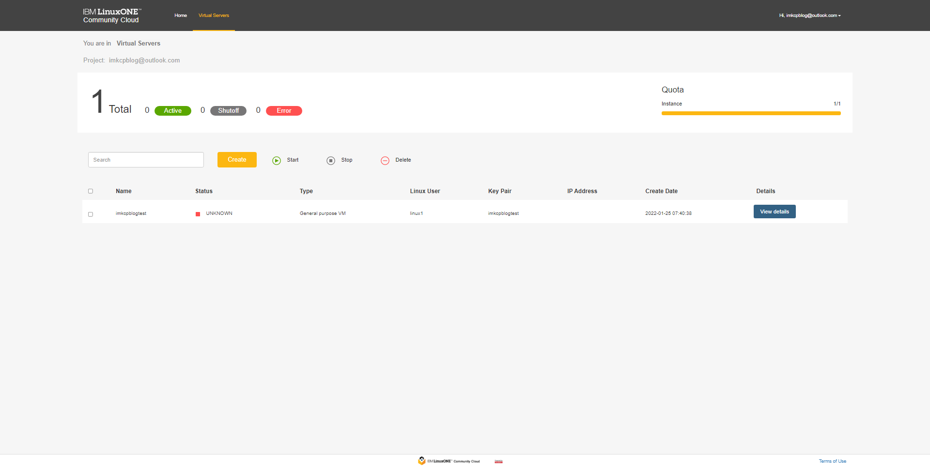Image resolution: width=930 pixels, height=469 pixels.
Task: Click the green Active status badge
Action: pos(172,111)
